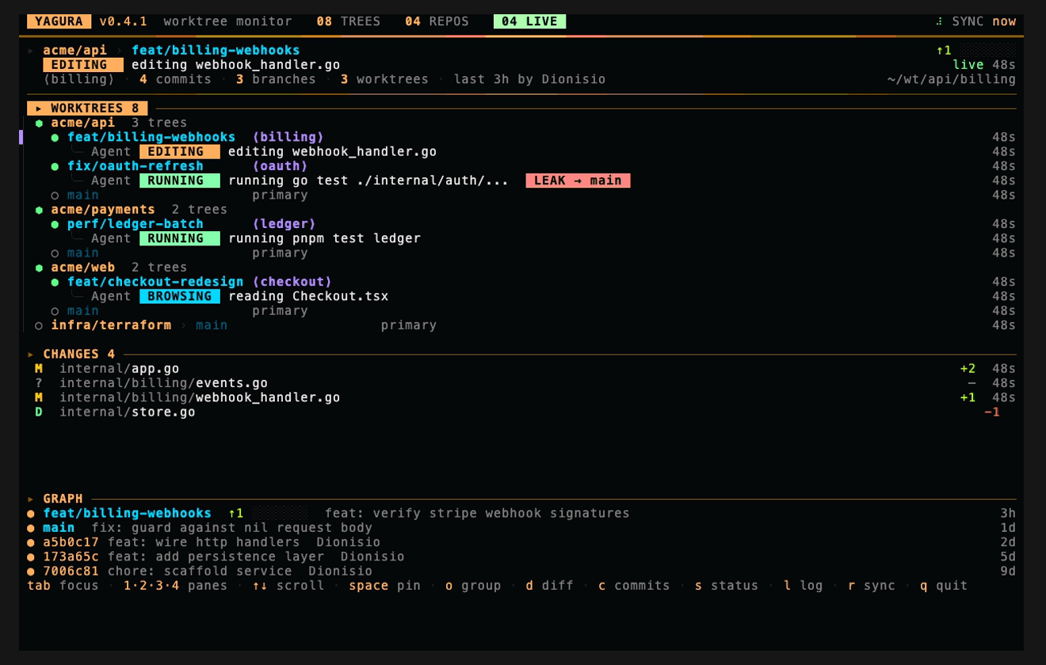The width and height of the screenshot is (1046, 665).
Task: Click the YAGURA app badge
Action: (59, 21)
